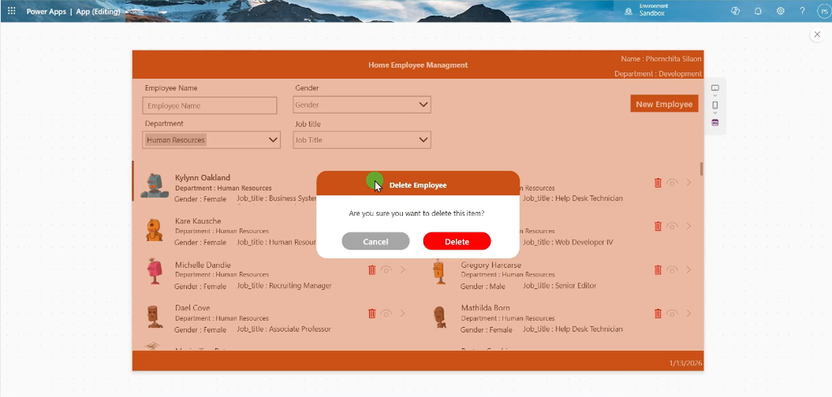
Task: Open the help question mark icon
Action: point(802,11)
